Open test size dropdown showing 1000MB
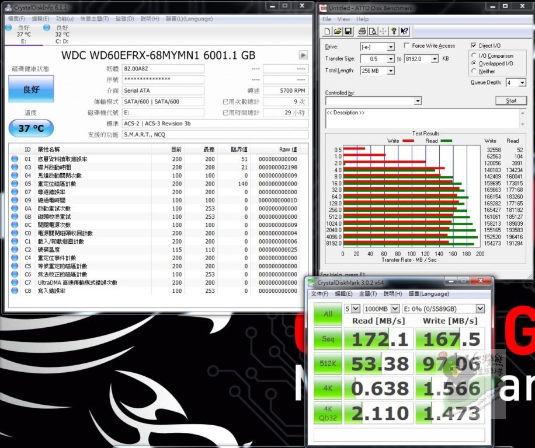This screenshot has width=535, height=448. [395, 309]
